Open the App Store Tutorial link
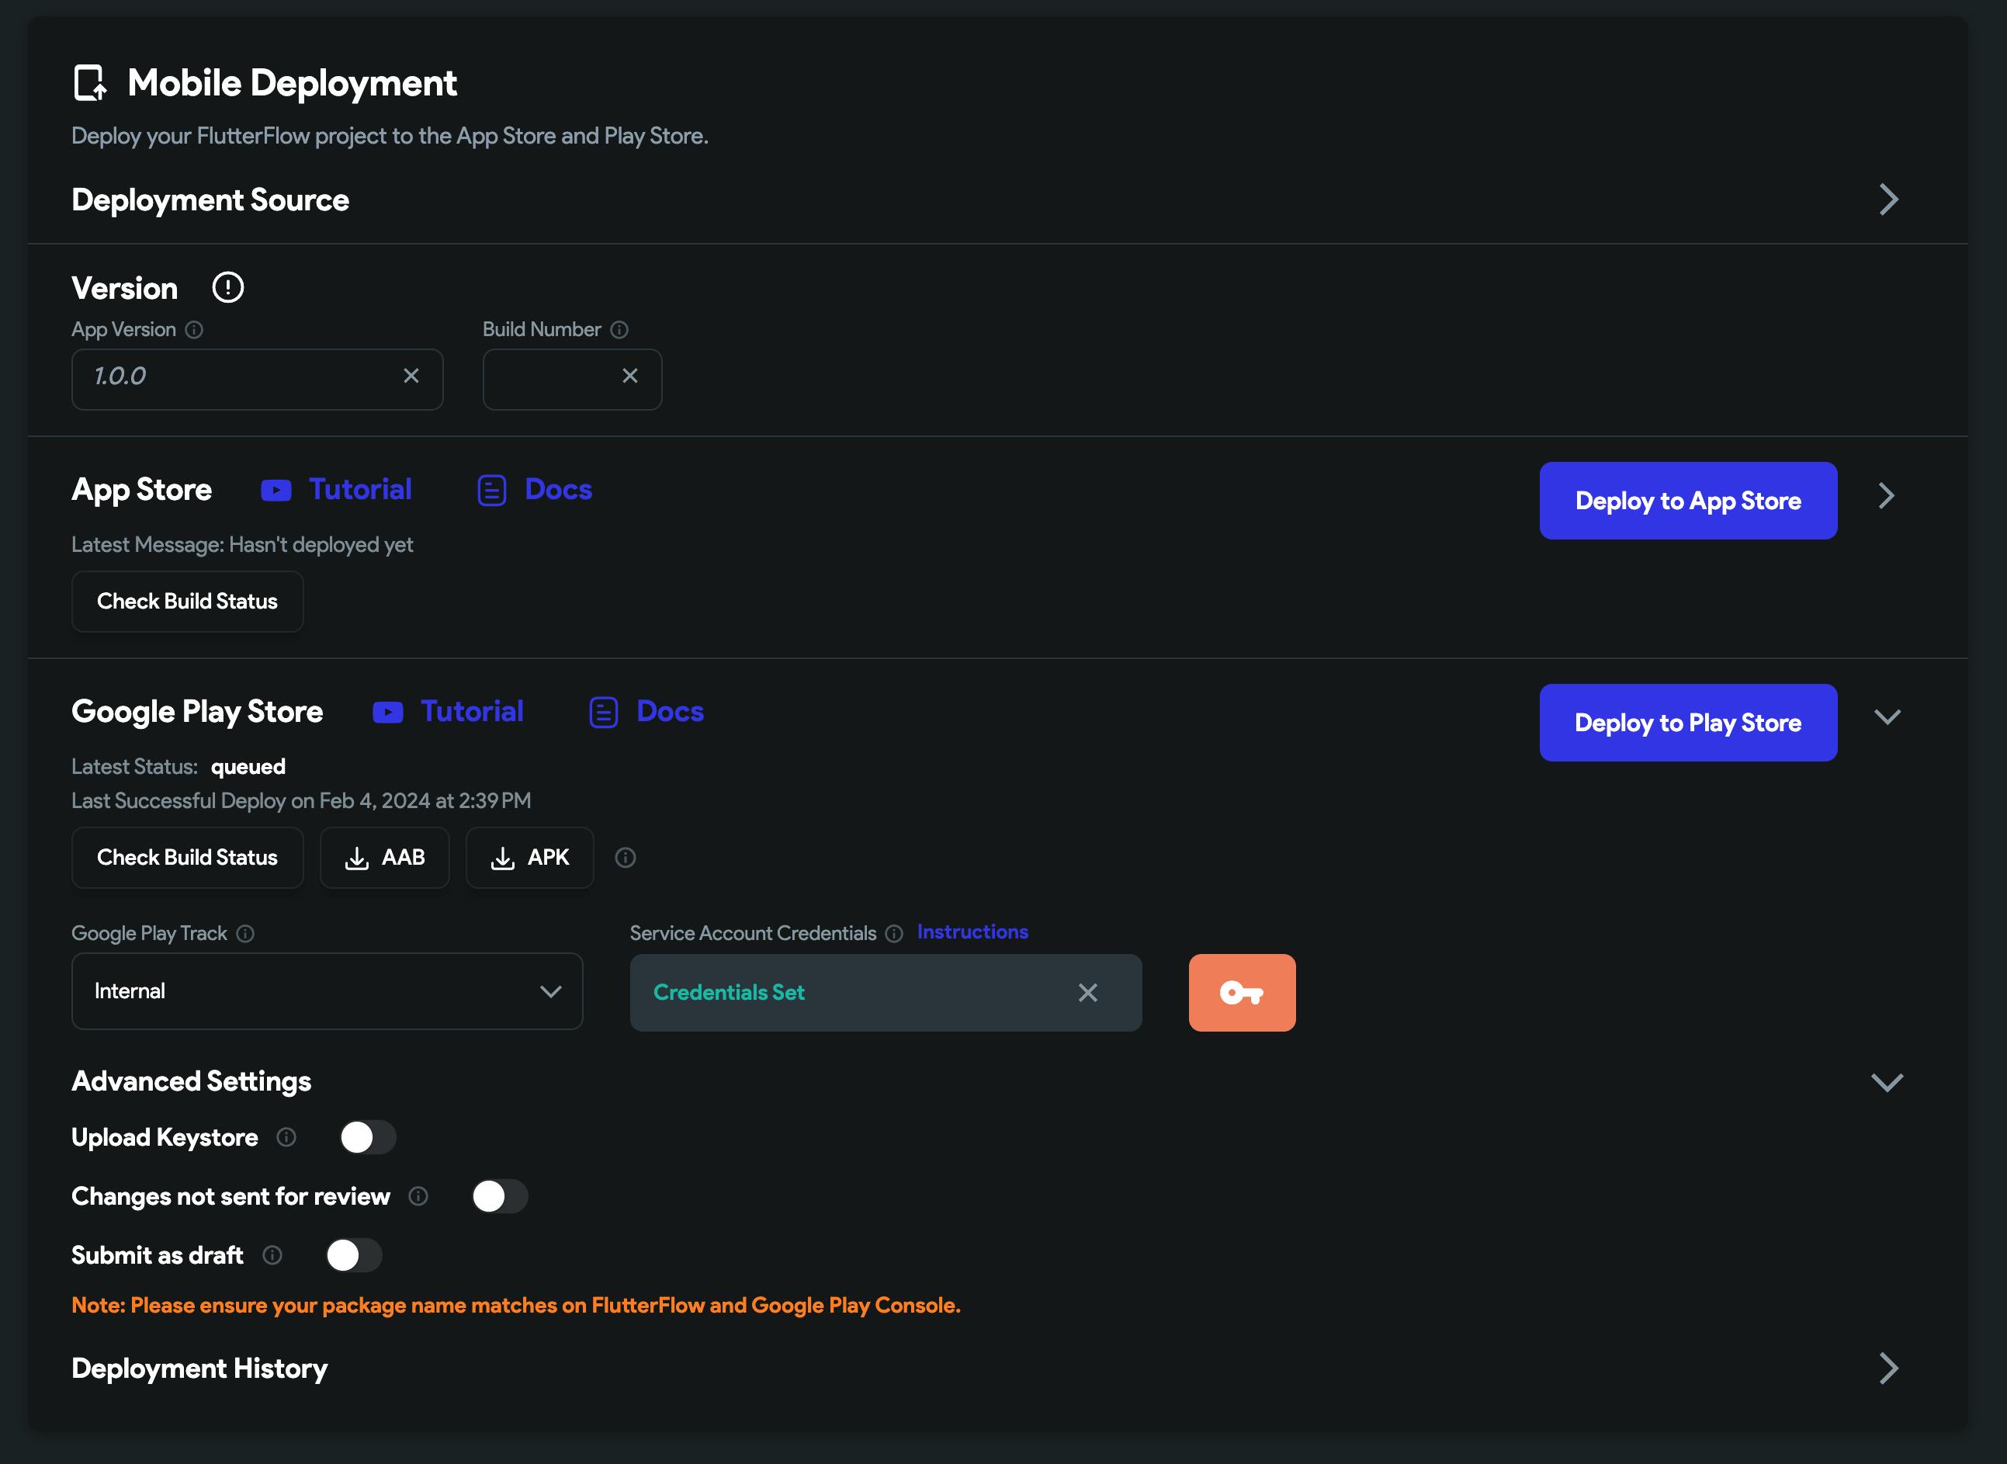2007x1464 pixels. click(361, 489)
